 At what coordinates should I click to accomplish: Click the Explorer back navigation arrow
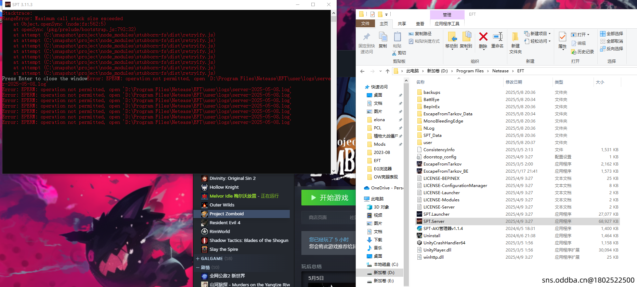coord(362,71)
